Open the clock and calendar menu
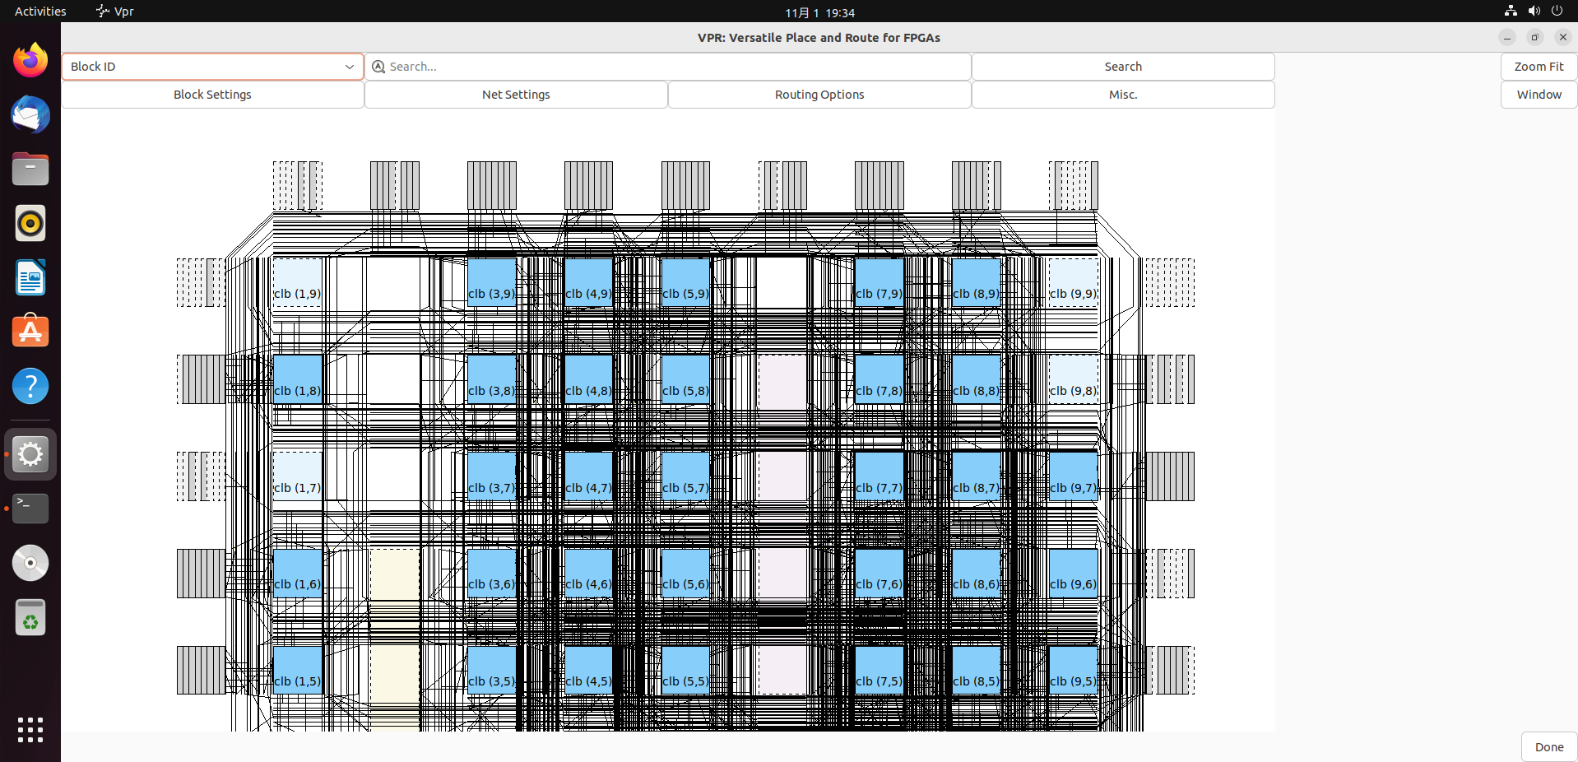The height and width of the screenshot is (762, 1578). [819, 12]
